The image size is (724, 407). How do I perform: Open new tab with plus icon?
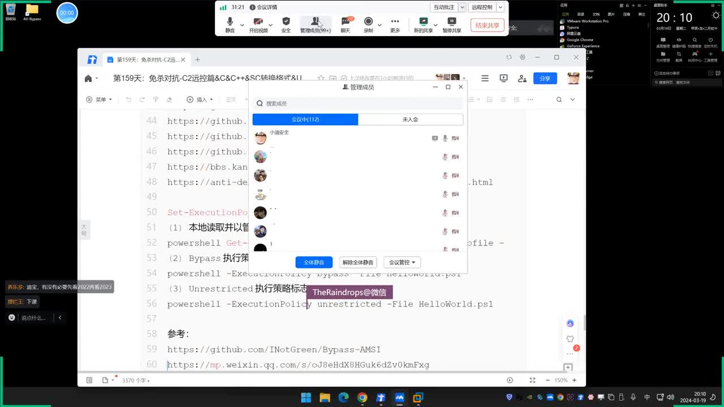pyautogui.click(x=197, y=59)
